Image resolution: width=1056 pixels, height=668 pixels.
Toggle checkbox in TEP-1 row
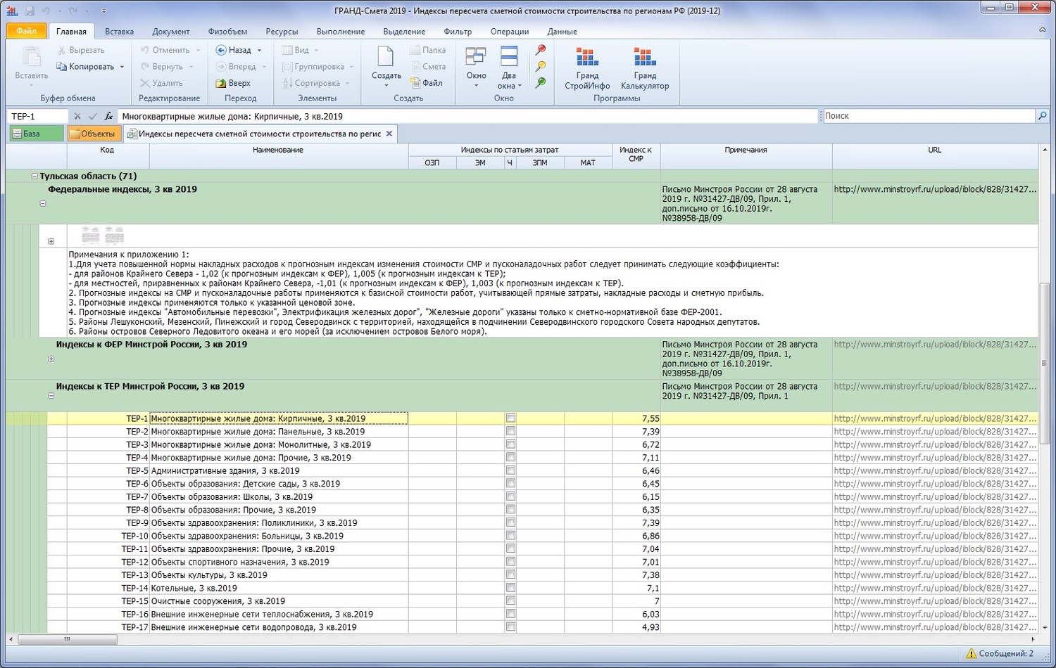pyautogui.click(x=510, y=418)
